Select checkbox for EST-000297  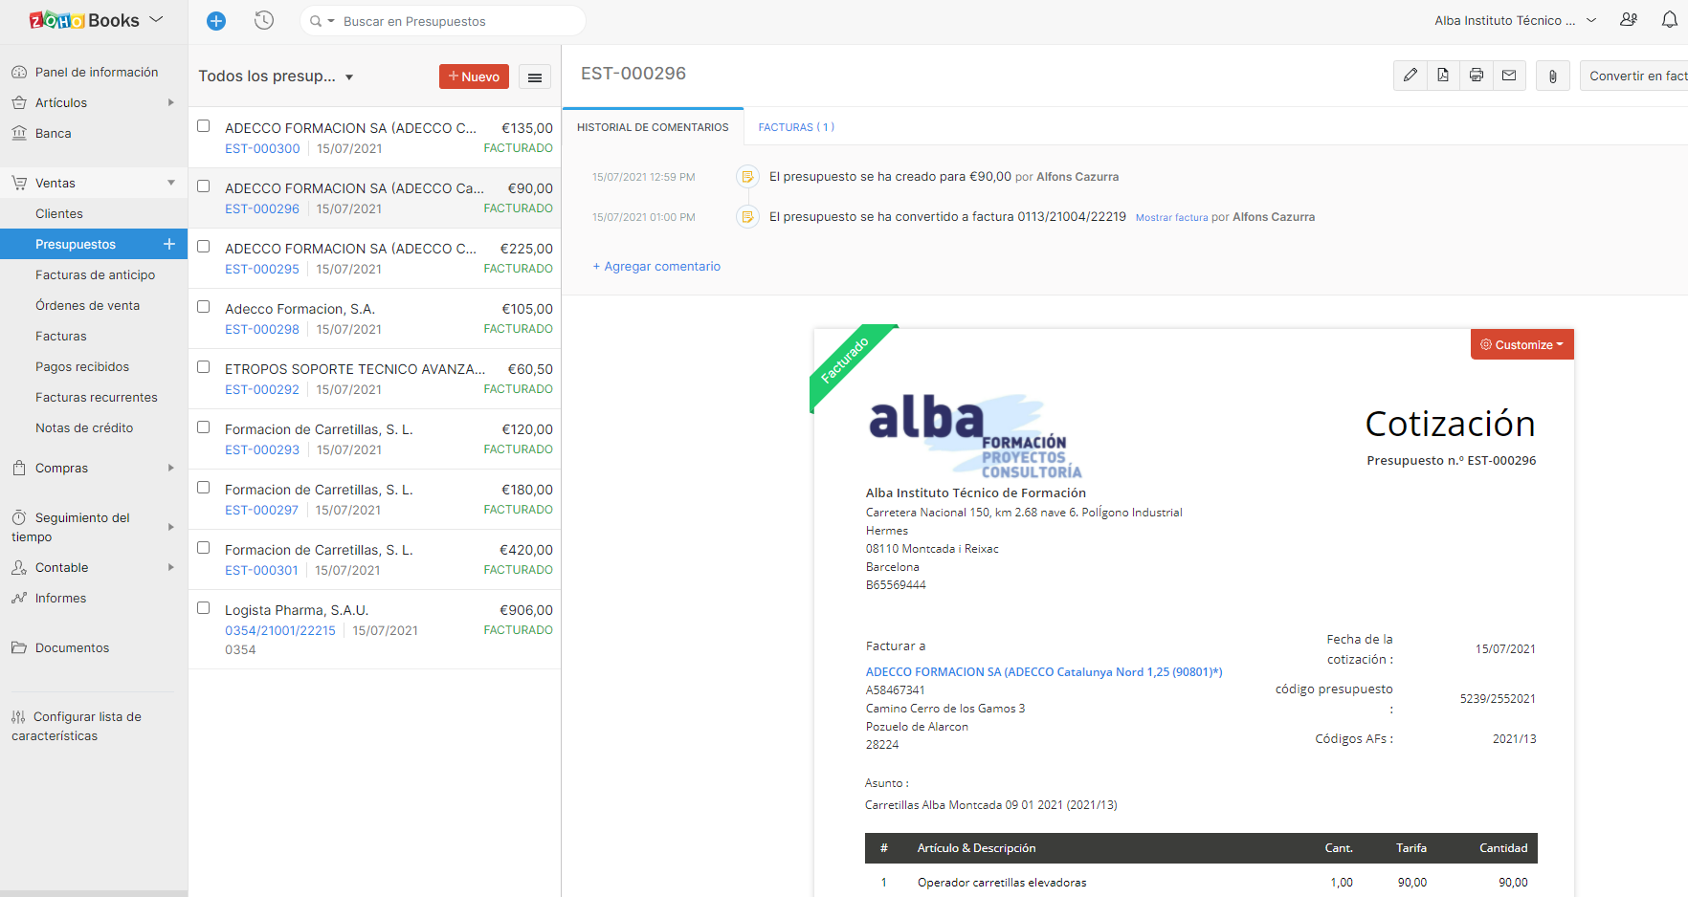(203, 488)
